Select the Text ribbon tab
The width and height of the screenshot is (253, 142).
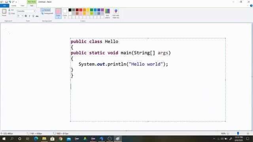click(32, 6)
